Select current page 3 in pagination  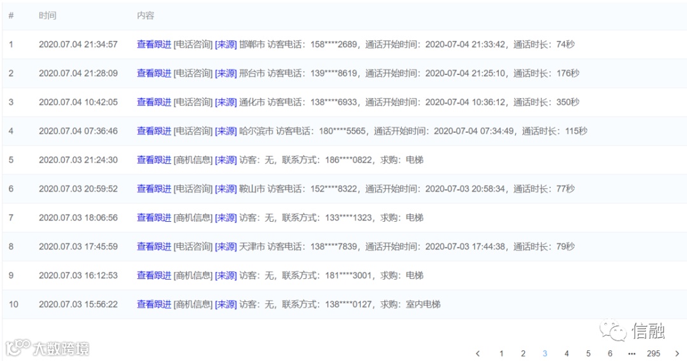coord(545,353)
